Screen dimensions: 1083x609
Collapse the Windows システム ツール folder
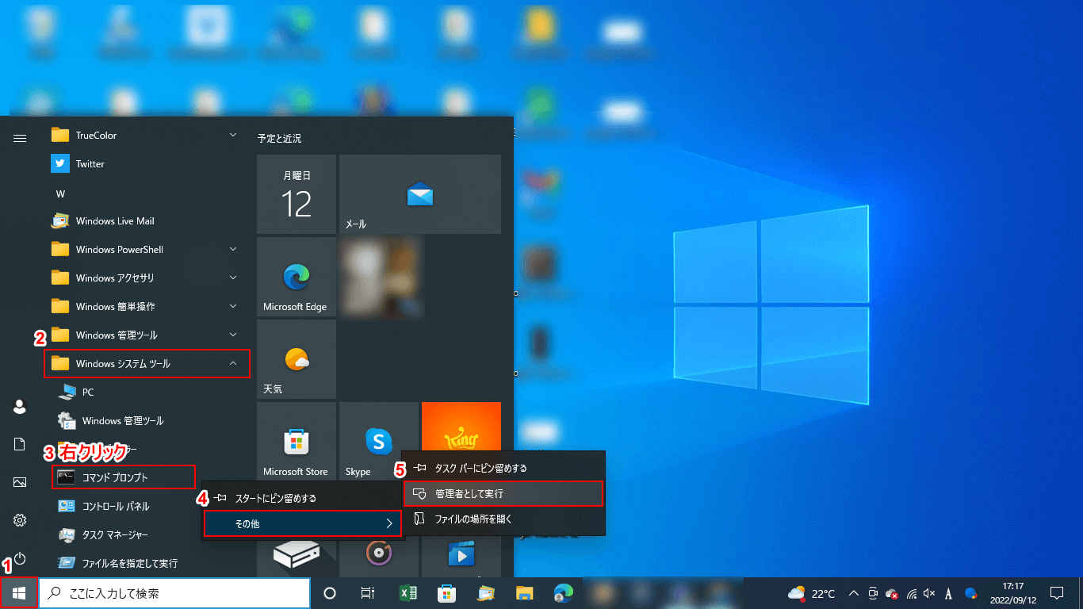tap(147, 363)
